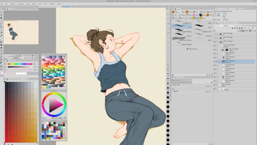This screenshot has width=257, height=145.
Task: Select the Sparse Bristles brush
Action: [181, 43]
